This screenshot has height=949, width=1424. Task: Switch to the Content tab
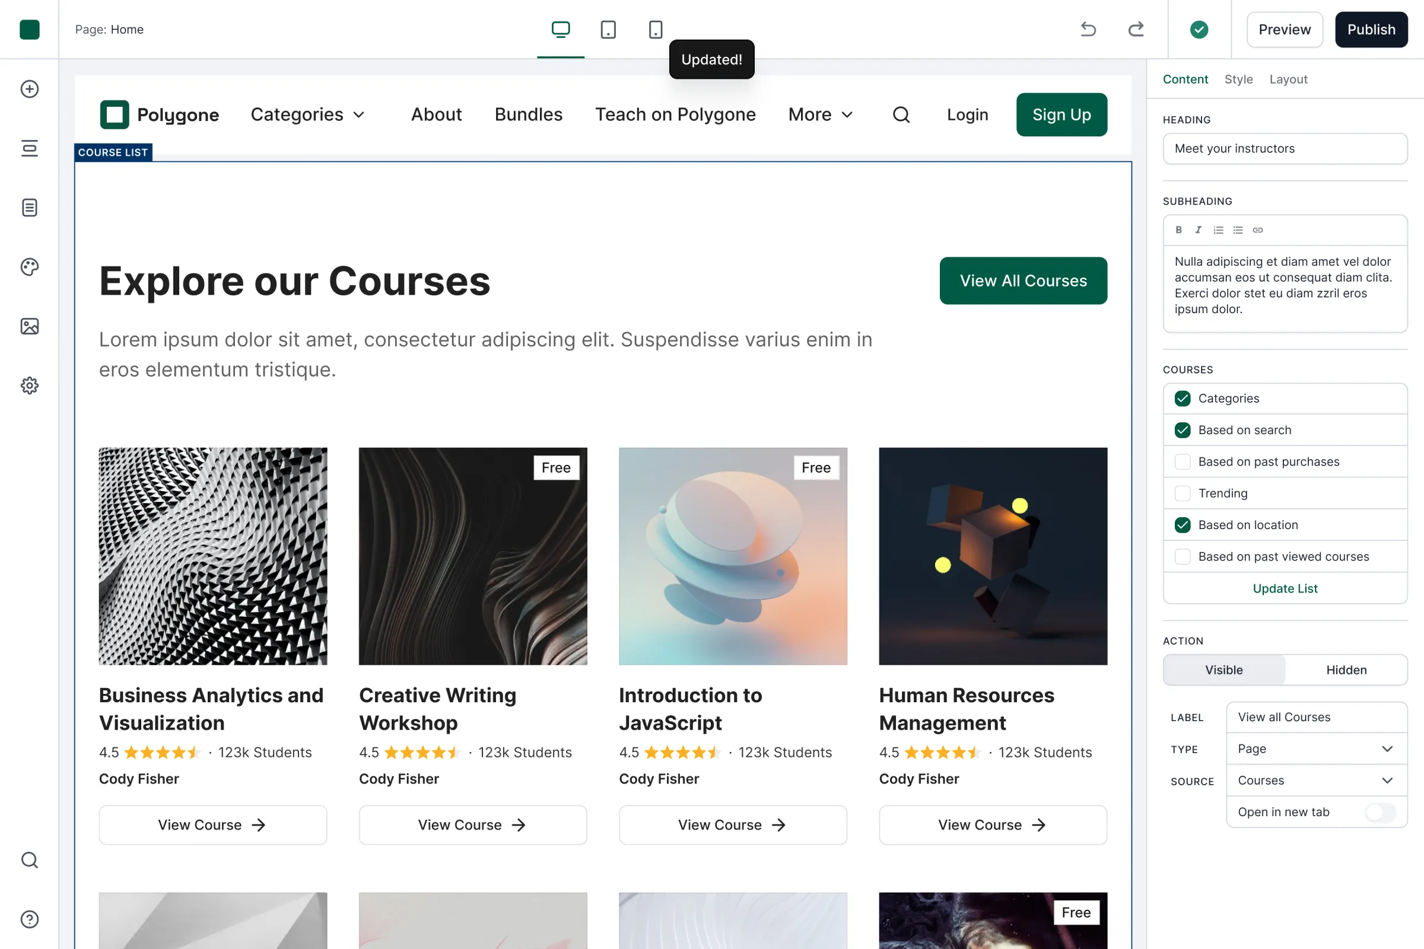pyautogui.click(x=1185, y=79)
